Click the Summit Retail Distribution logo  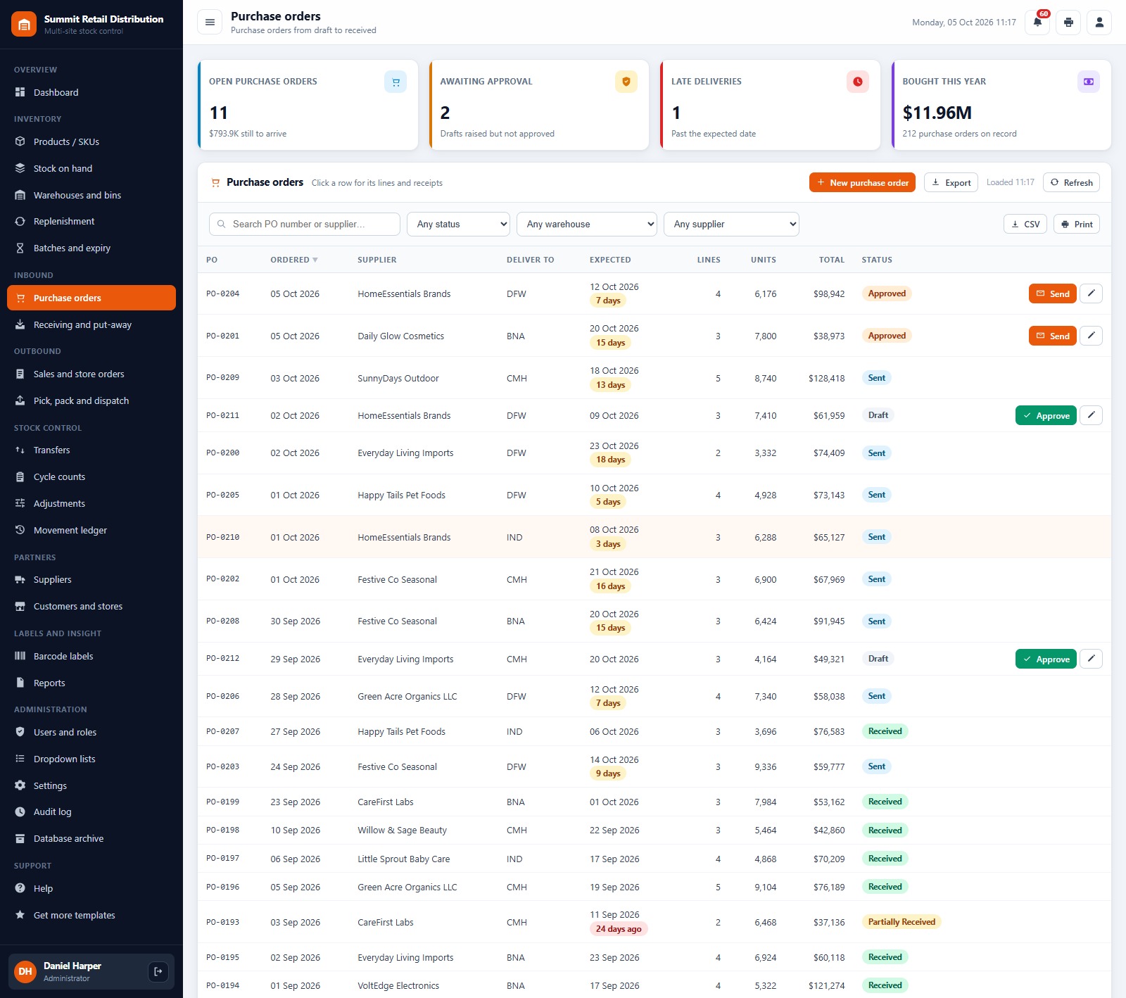(24, 24)
